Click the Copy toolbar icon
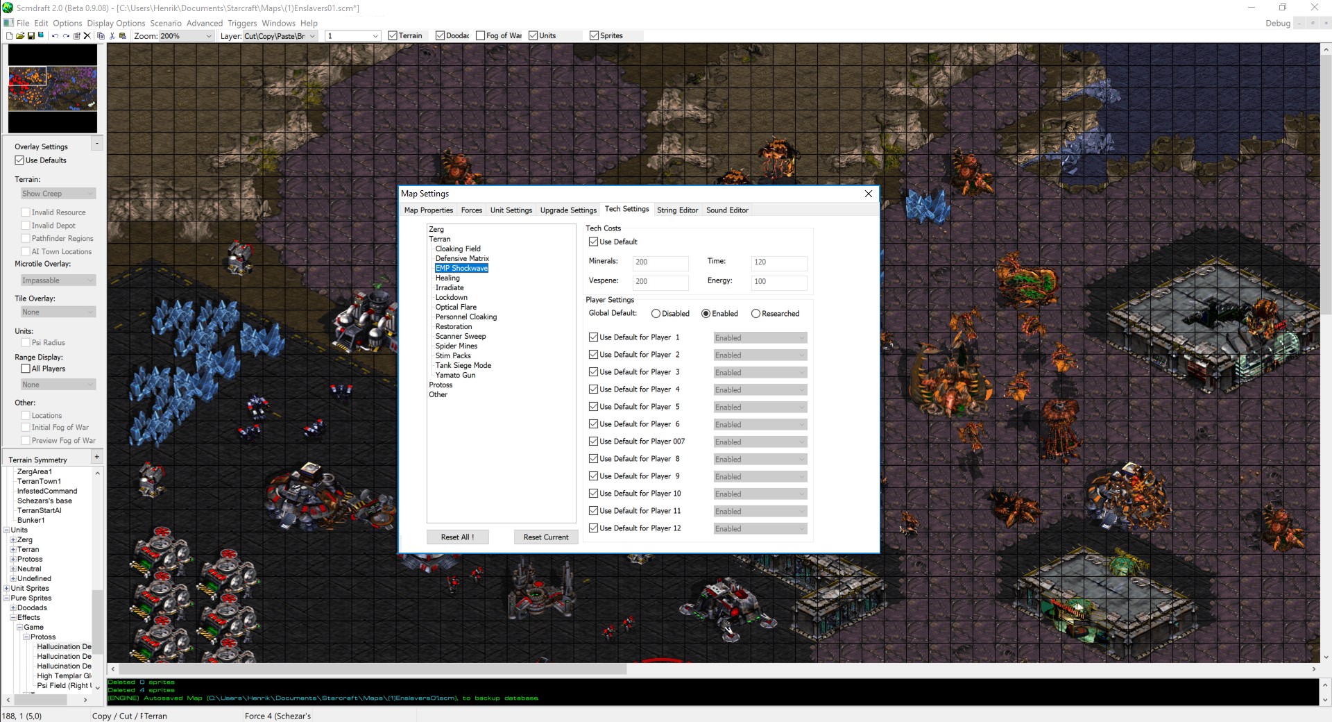Image resolution: width=1332 pixels, height=722 pixels. coord(101,35)
